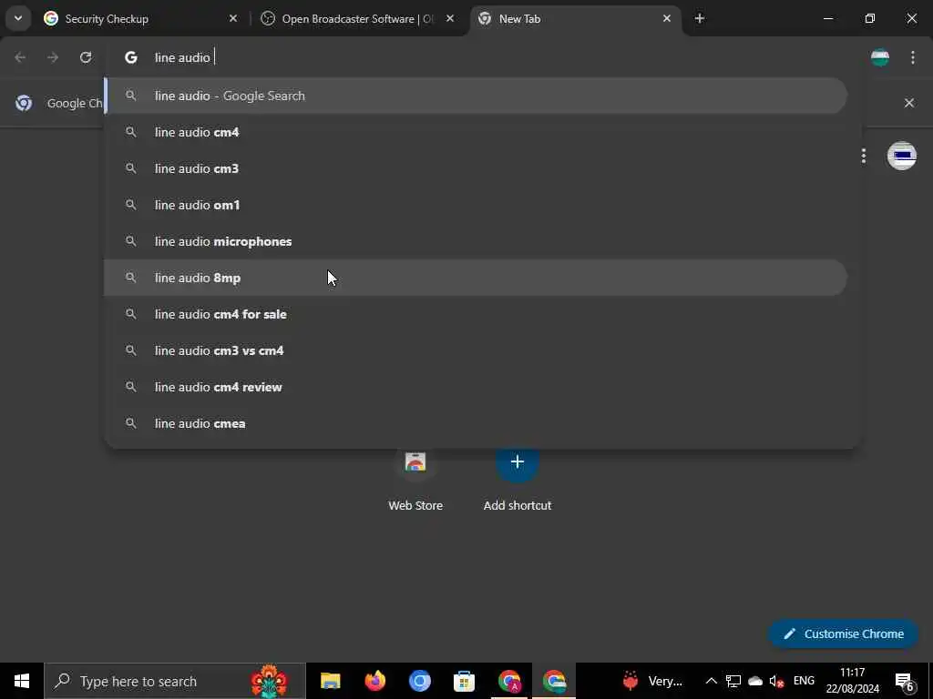Viewport: 933px width, 699px height.
Task: Pick the 'line audio microphones' suggestion
Action: click(476, 241)
